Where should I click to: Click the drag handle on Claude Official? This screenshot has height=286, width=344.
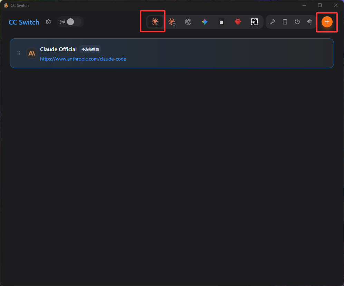tap(19, 53)
